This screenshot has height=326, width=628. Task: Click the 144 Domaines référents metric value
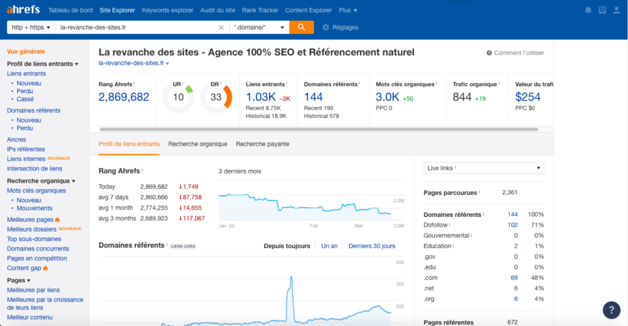313,97
